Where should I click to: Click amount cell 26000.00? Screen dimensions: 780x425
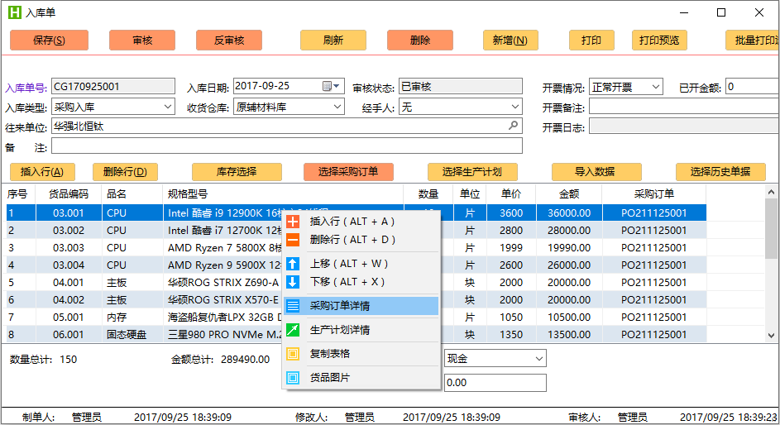pos(569,265)
